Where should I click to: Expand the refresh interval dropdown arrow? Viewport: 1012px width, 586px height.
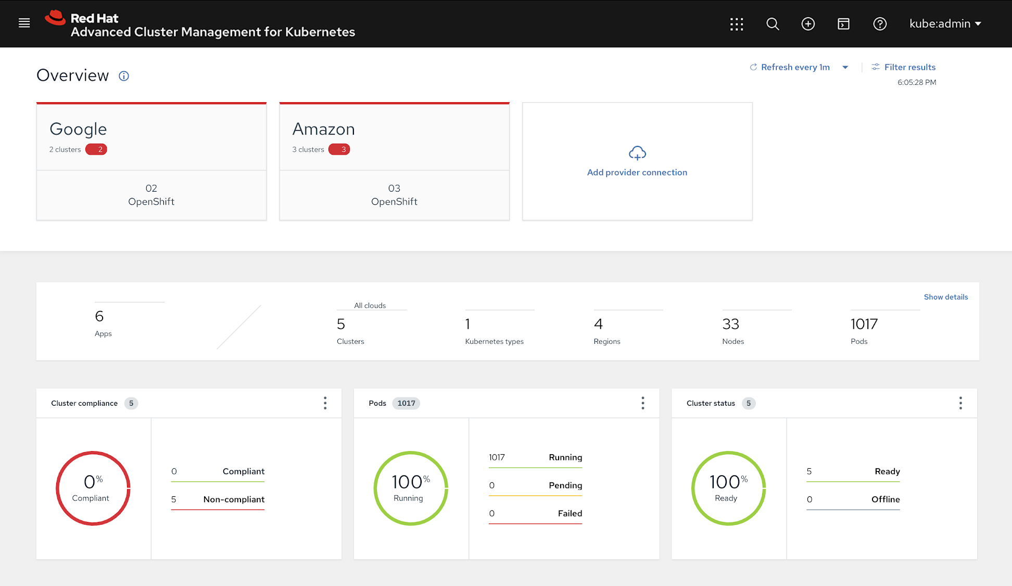[x=845, y=67]
